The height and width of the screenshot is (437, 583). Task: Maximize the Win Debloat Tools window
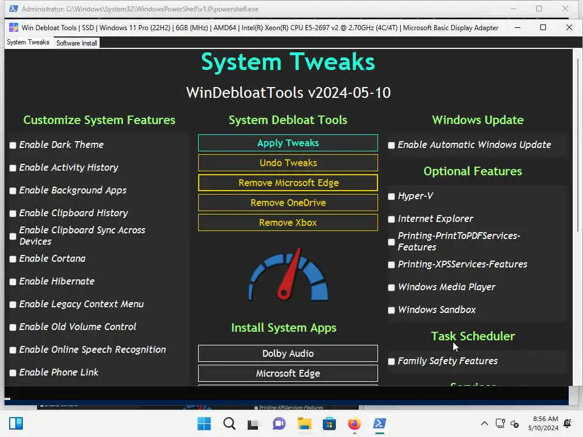tap(543, 27)
